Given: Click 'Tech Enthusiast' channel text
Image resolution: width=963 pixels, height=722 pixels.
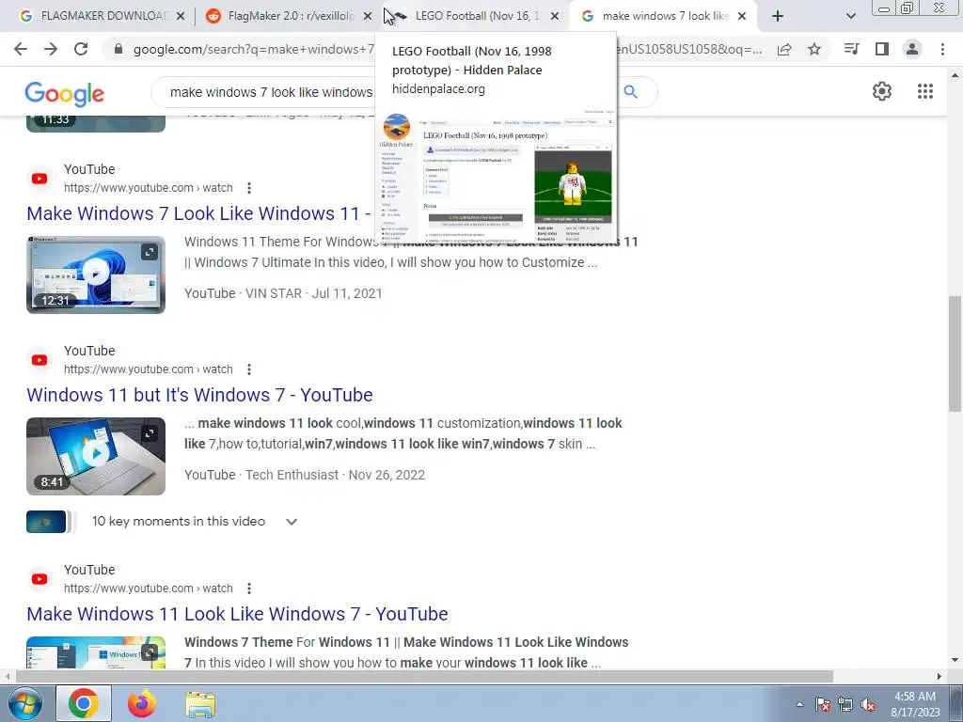Looking at the screenshot, I should pyautogui.click(x=292, y=475).
